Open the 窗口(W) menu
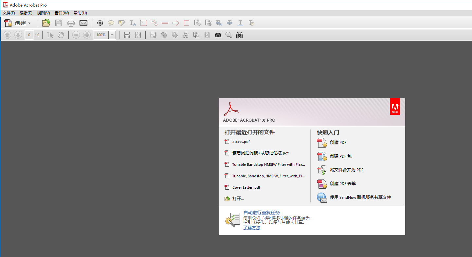 [62, 13]
